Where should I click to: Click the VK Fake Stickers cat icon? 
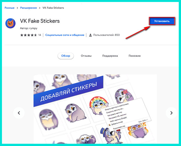[10, 23]
